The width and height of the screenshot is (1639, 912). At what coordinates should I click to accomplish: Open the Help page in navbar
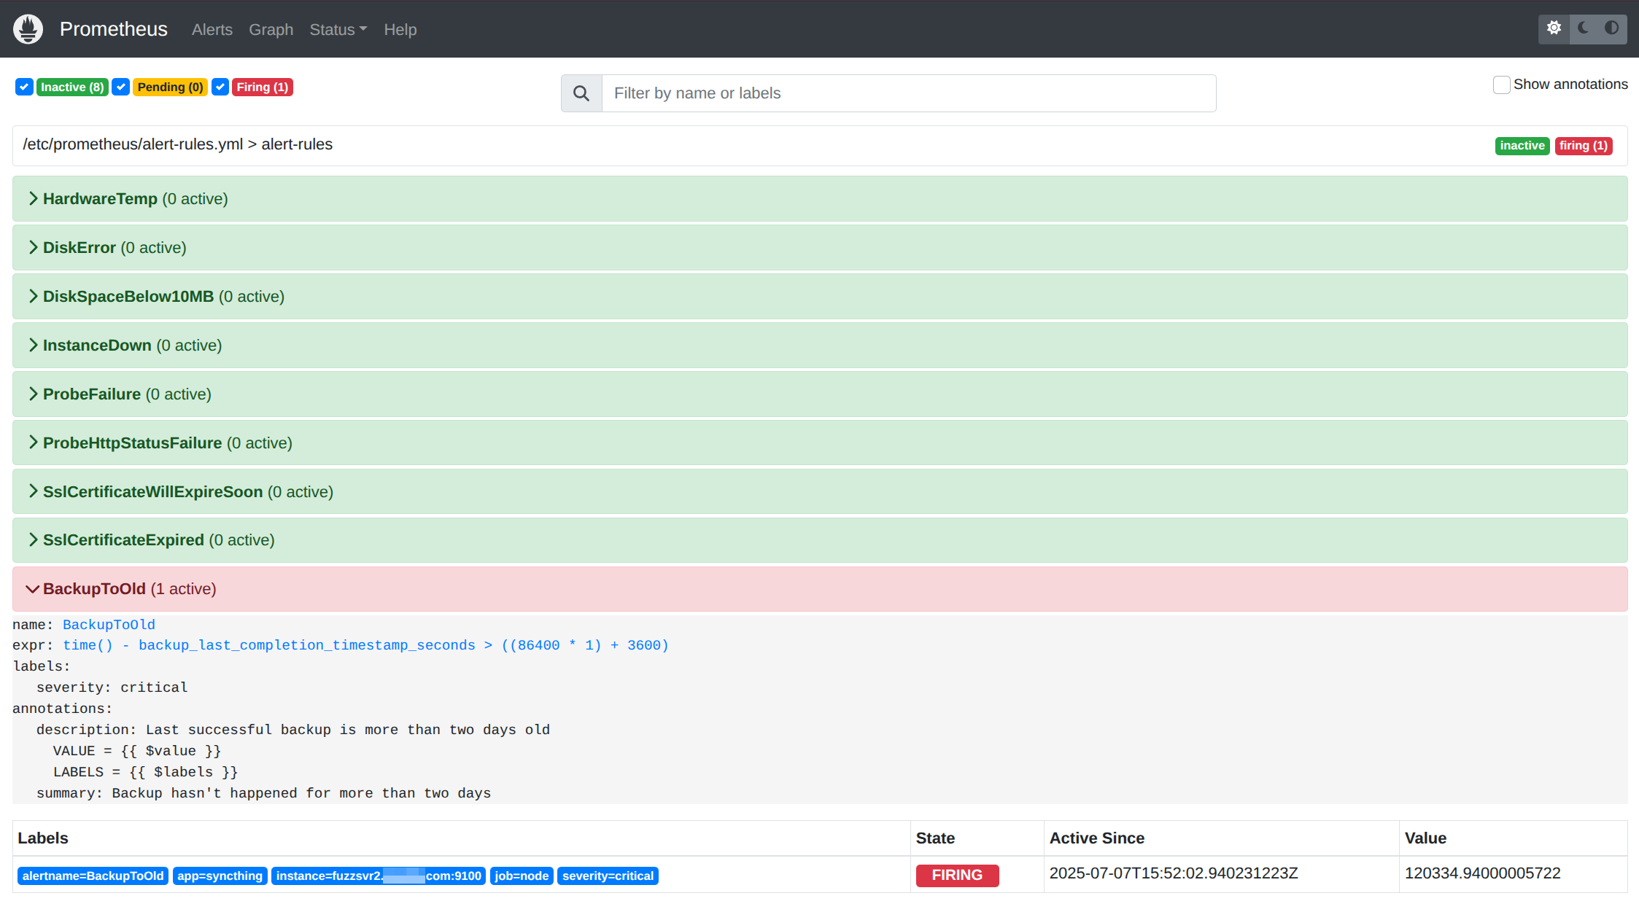click(400, 29)
